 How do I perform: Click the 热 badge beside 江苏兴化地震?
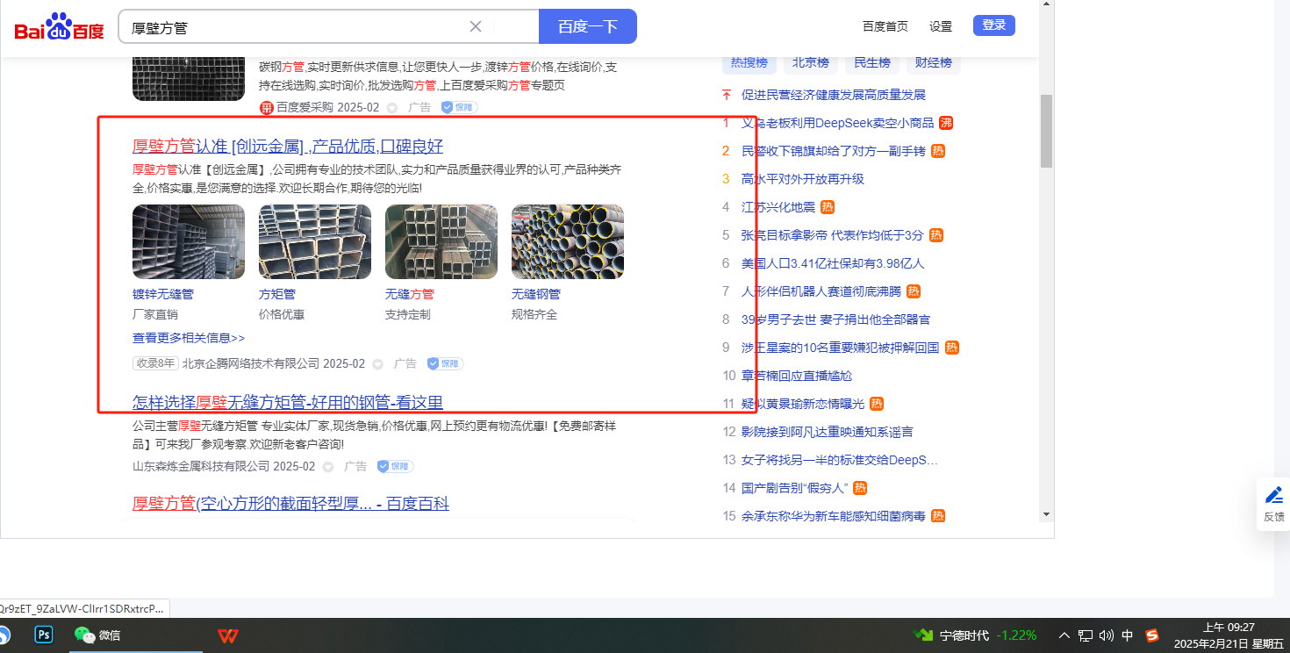[828, 207]
